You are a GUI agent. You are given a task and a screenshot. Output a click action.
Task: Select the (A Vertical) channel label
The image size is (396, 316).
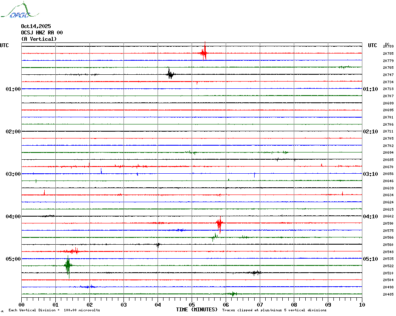[39, 39]
